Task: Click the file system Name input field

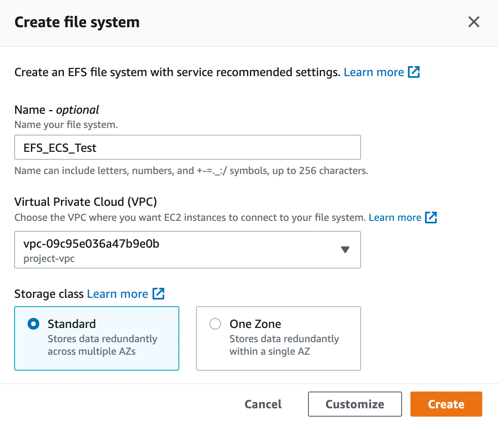Action: click(187, 148)
